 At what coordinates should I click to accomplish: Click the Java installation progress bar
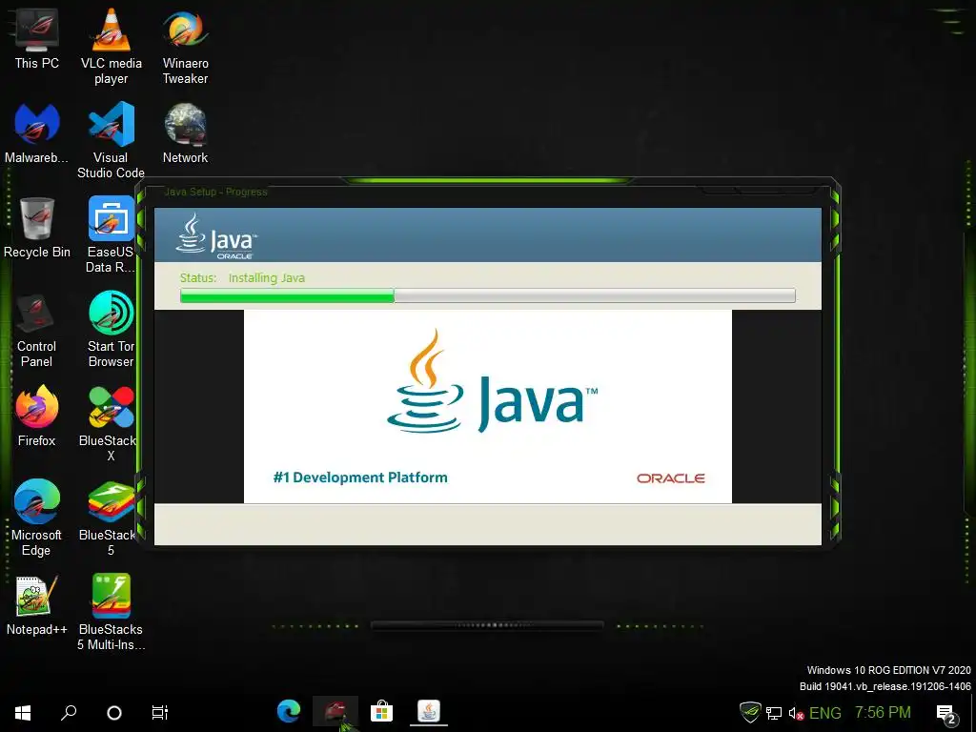pos(487,295)
